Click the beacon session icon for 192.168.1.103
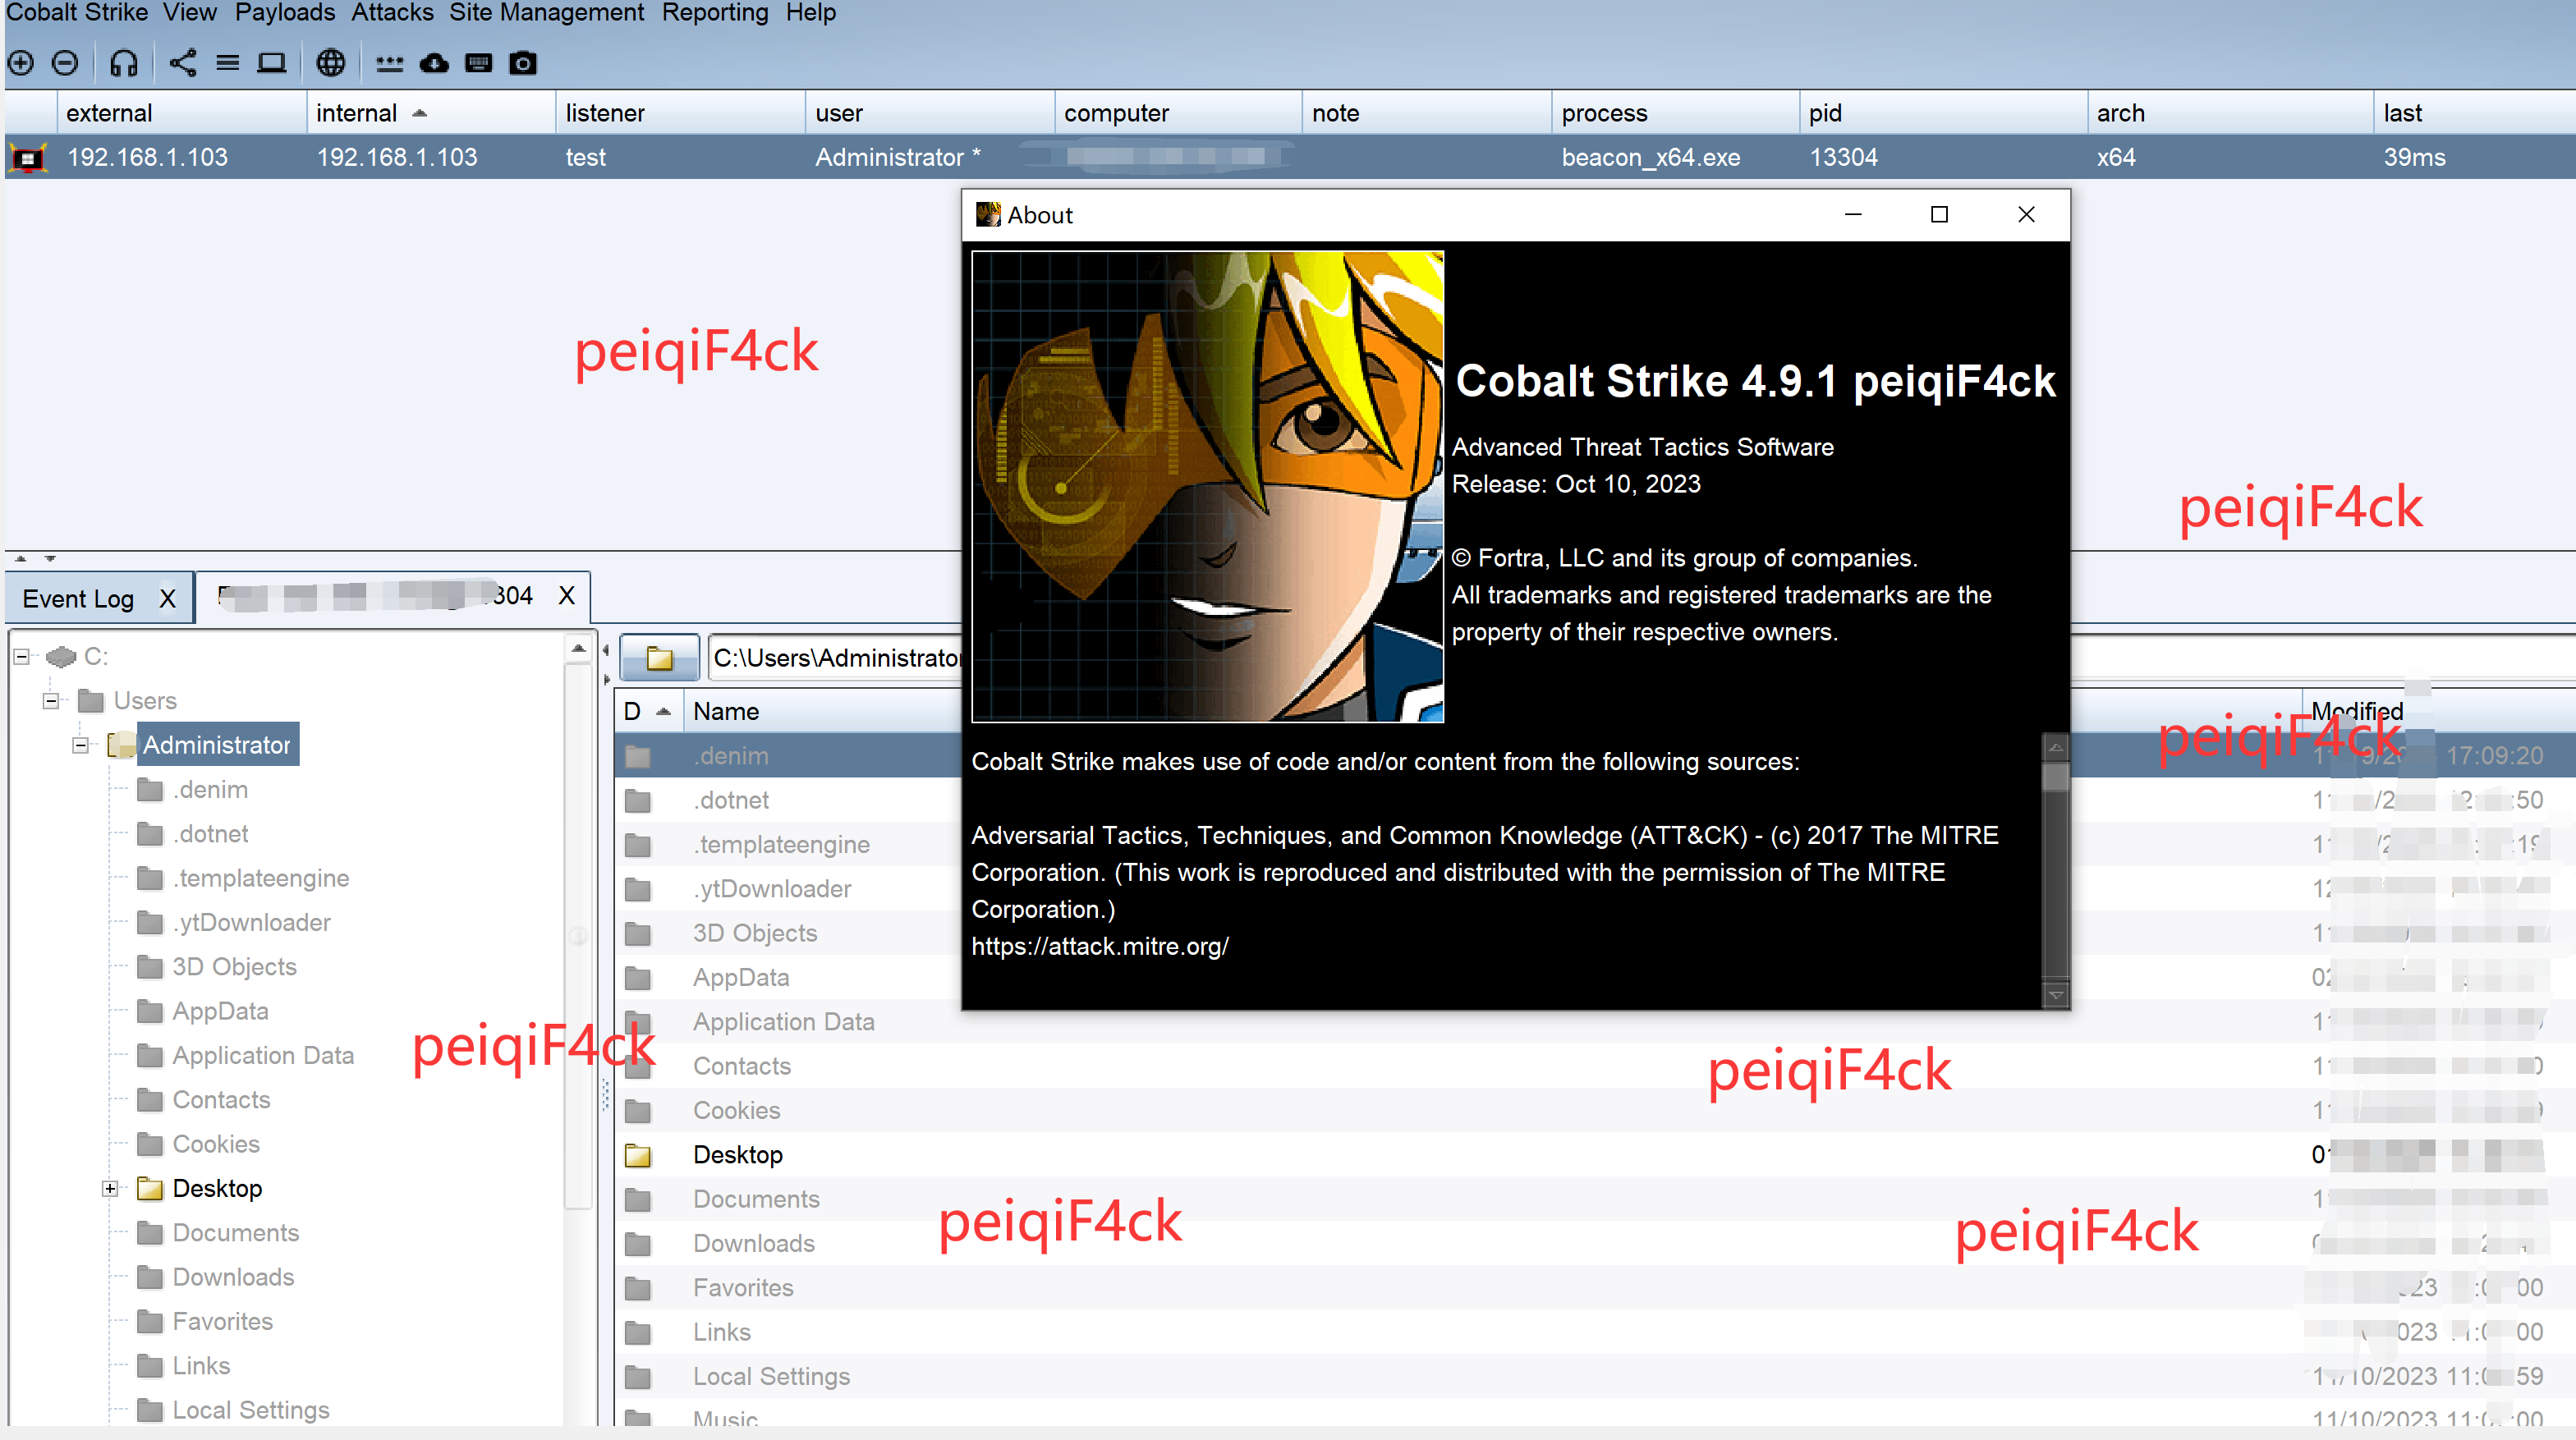Screen dimensions: 2576x1440 point(29,158)
